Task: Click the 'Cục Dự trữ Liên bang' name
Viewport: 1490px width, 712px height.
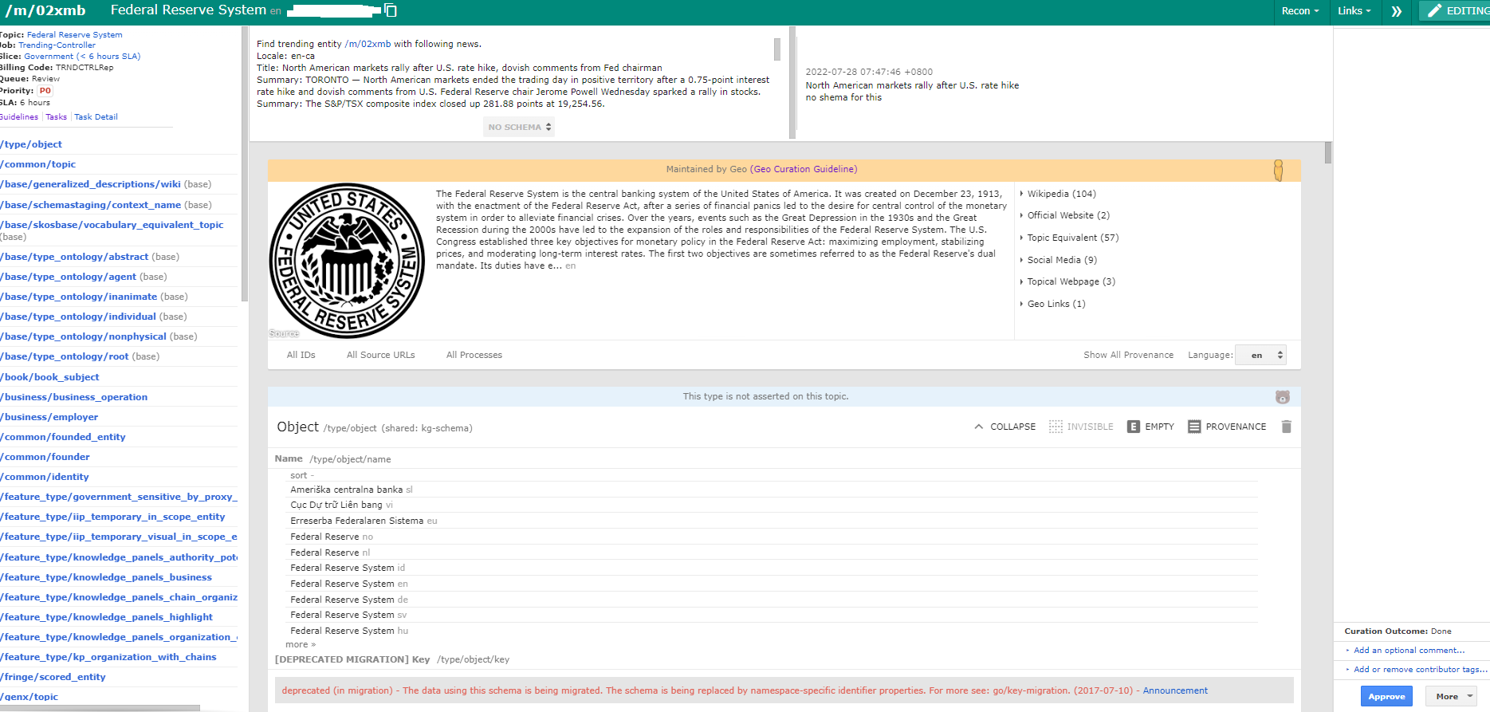Action: 336,505
